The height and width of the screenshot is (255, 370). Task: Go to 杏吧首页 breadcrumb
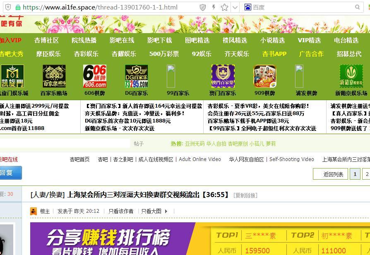point(79,159)
